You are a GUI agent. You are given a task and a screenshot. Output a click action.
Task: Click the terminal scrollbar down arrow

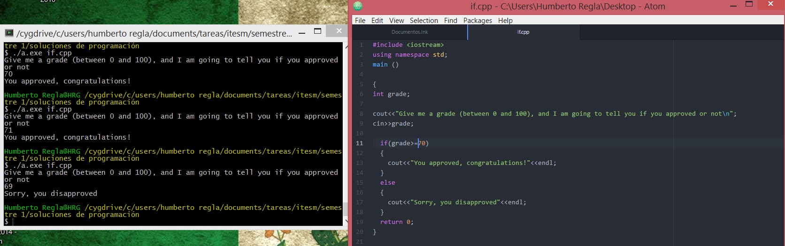346,221
